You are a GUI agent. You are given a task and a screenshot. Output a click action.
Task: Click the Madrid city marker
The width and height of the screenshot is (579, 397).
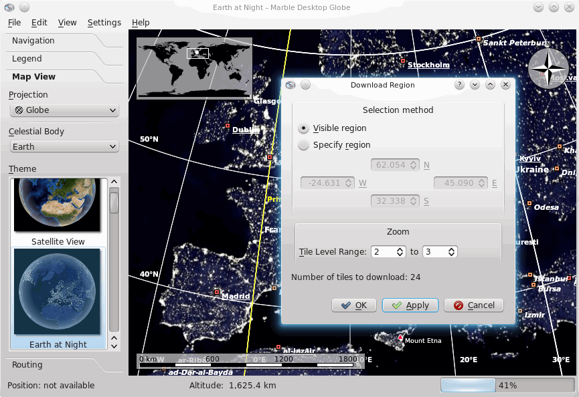point(217,292)
